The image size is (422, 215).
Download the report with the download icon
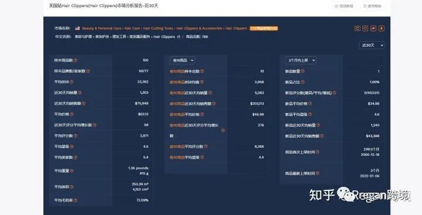(x=382, y=28)
